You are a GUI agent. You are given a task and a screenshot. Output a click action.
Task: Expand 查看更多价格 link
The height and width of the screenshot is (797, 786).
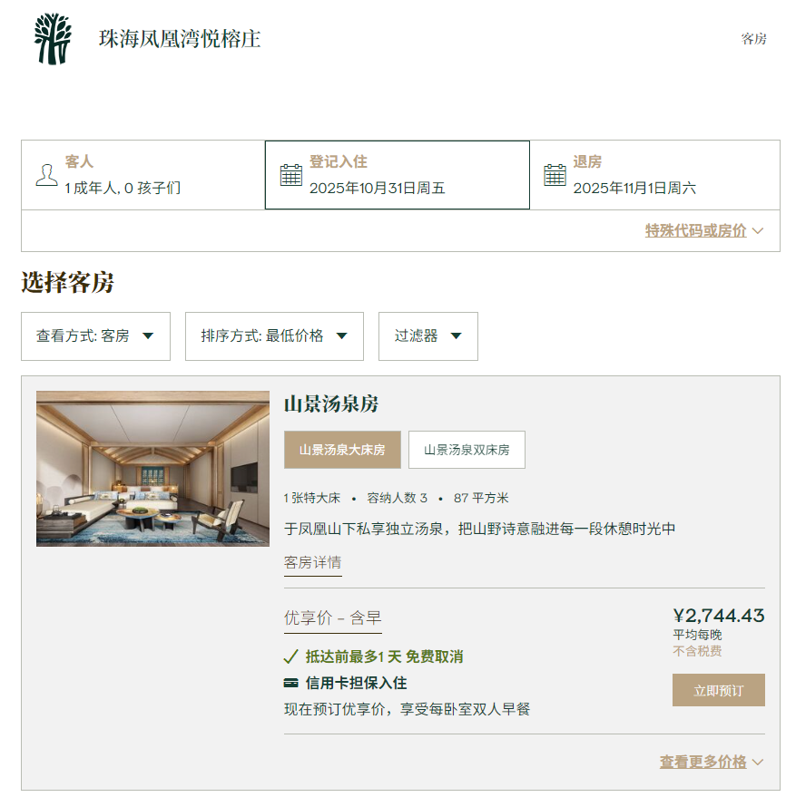(x=702, y=762)
